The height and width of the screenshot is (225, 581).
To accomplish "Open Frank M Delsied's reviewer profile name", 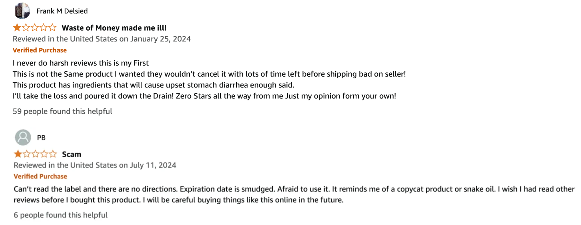I will tap(62, 11).
